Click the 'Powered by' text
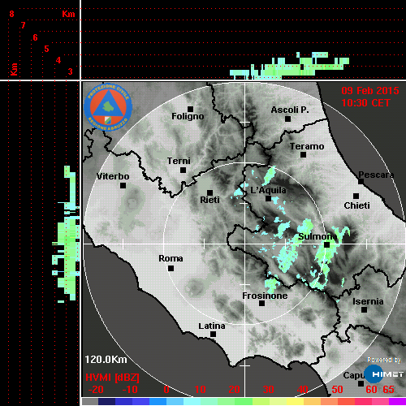 click(384, 360)
